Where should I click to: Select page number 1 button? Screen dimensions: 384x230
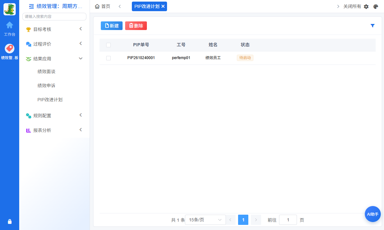[x=243, y=220]
